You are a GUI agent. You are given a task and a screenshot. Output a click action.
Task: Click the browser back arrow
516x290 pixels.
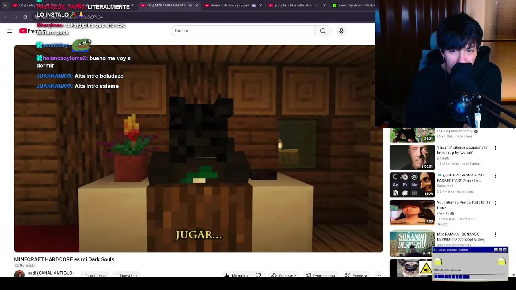point(6,17)
